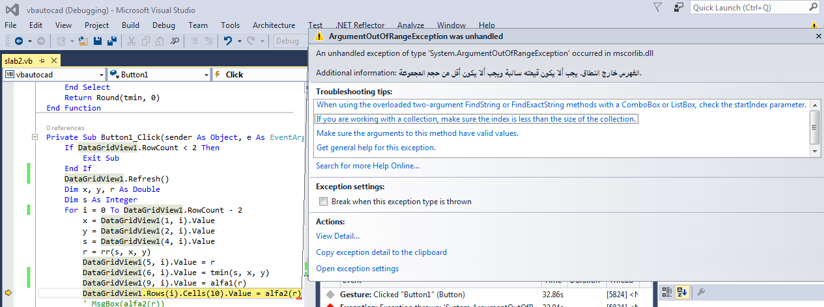824x307 pixels.
Task: Pin the slab2.vb tab
Action: [41, 60]
